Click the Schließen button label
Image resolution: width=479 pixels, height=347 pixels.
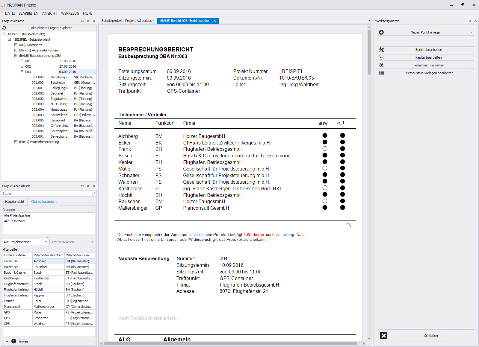[431, 336]
